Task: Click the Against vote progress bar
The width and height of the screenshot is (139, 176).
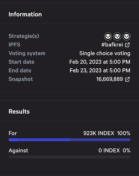Action: tap(69, 157)
